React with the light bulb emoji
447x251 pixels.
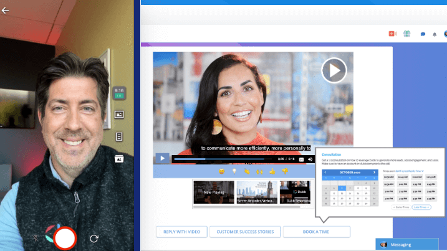(x=234, y=171)
